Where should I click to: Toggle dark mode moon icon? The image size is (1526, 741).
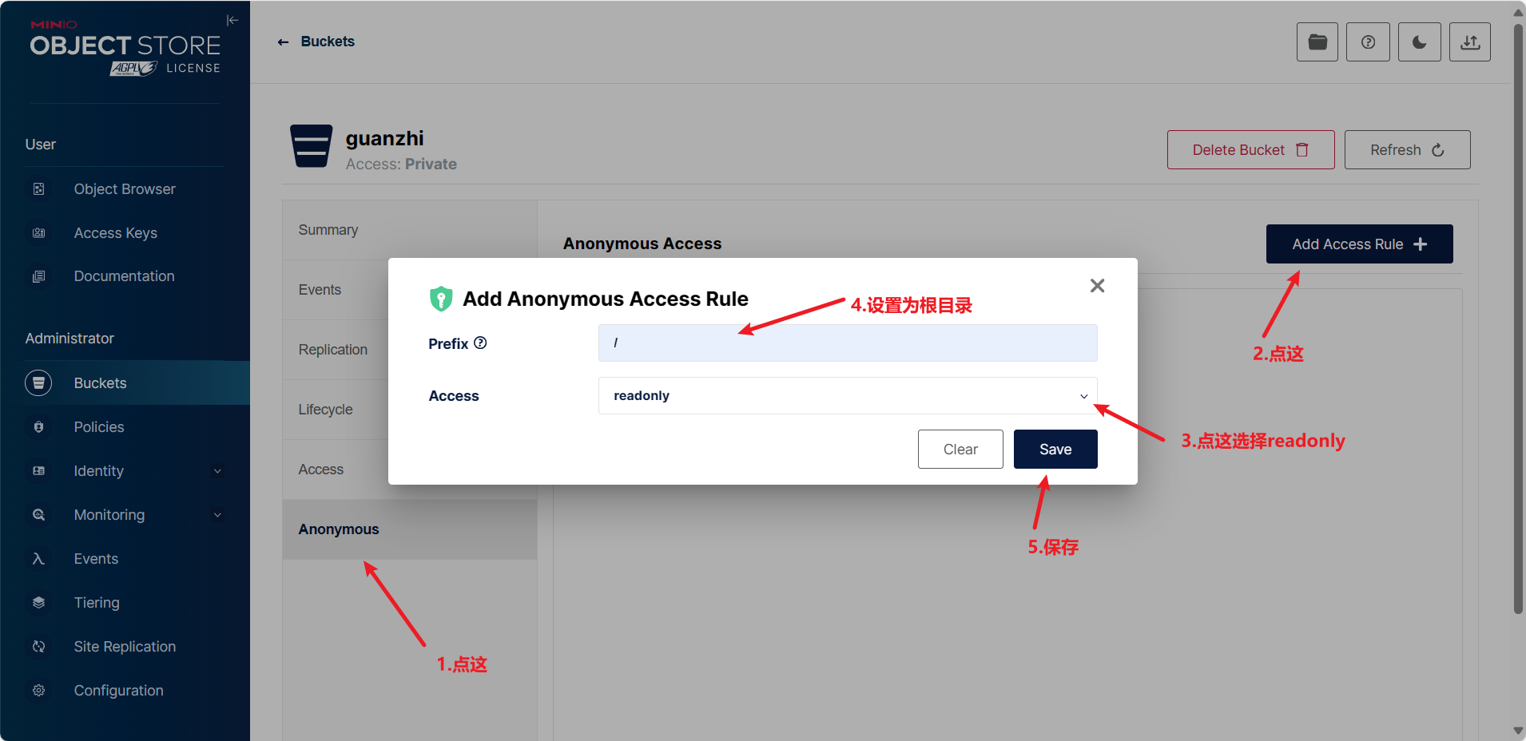[1419, 42]
